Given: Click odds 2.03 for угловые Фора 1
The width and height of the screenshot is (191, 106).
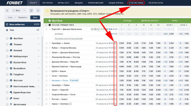Looking at the screenshot, I should click(x=171, y=34).
